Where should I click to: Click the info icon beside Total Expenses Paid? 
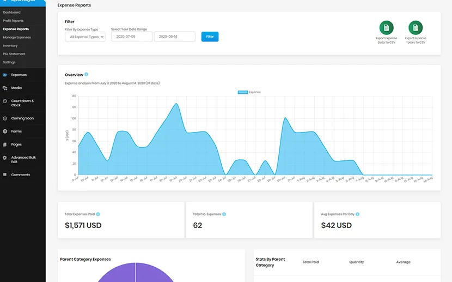pos(98,214)
